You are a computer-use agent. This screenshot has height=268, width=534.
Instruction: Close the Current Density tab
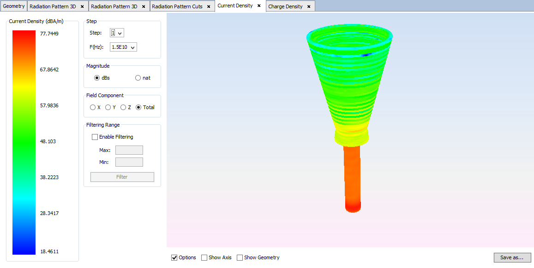pyautogui.click(x=259, y=6)
